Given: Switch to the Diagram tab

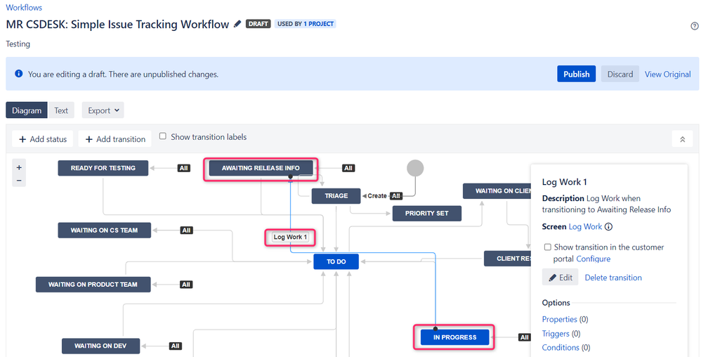Looking at the screenshot, I should tap(27, 110).
